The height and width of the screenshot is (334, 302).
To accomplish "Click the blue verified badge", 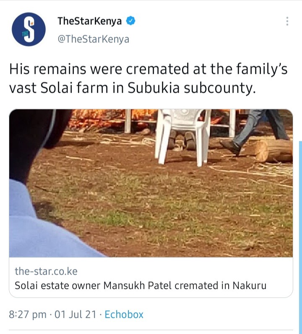I will point(130,21).
